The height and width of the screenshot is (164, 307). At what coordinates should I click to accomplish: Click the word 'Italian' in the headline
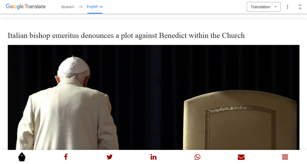(17, 36)
